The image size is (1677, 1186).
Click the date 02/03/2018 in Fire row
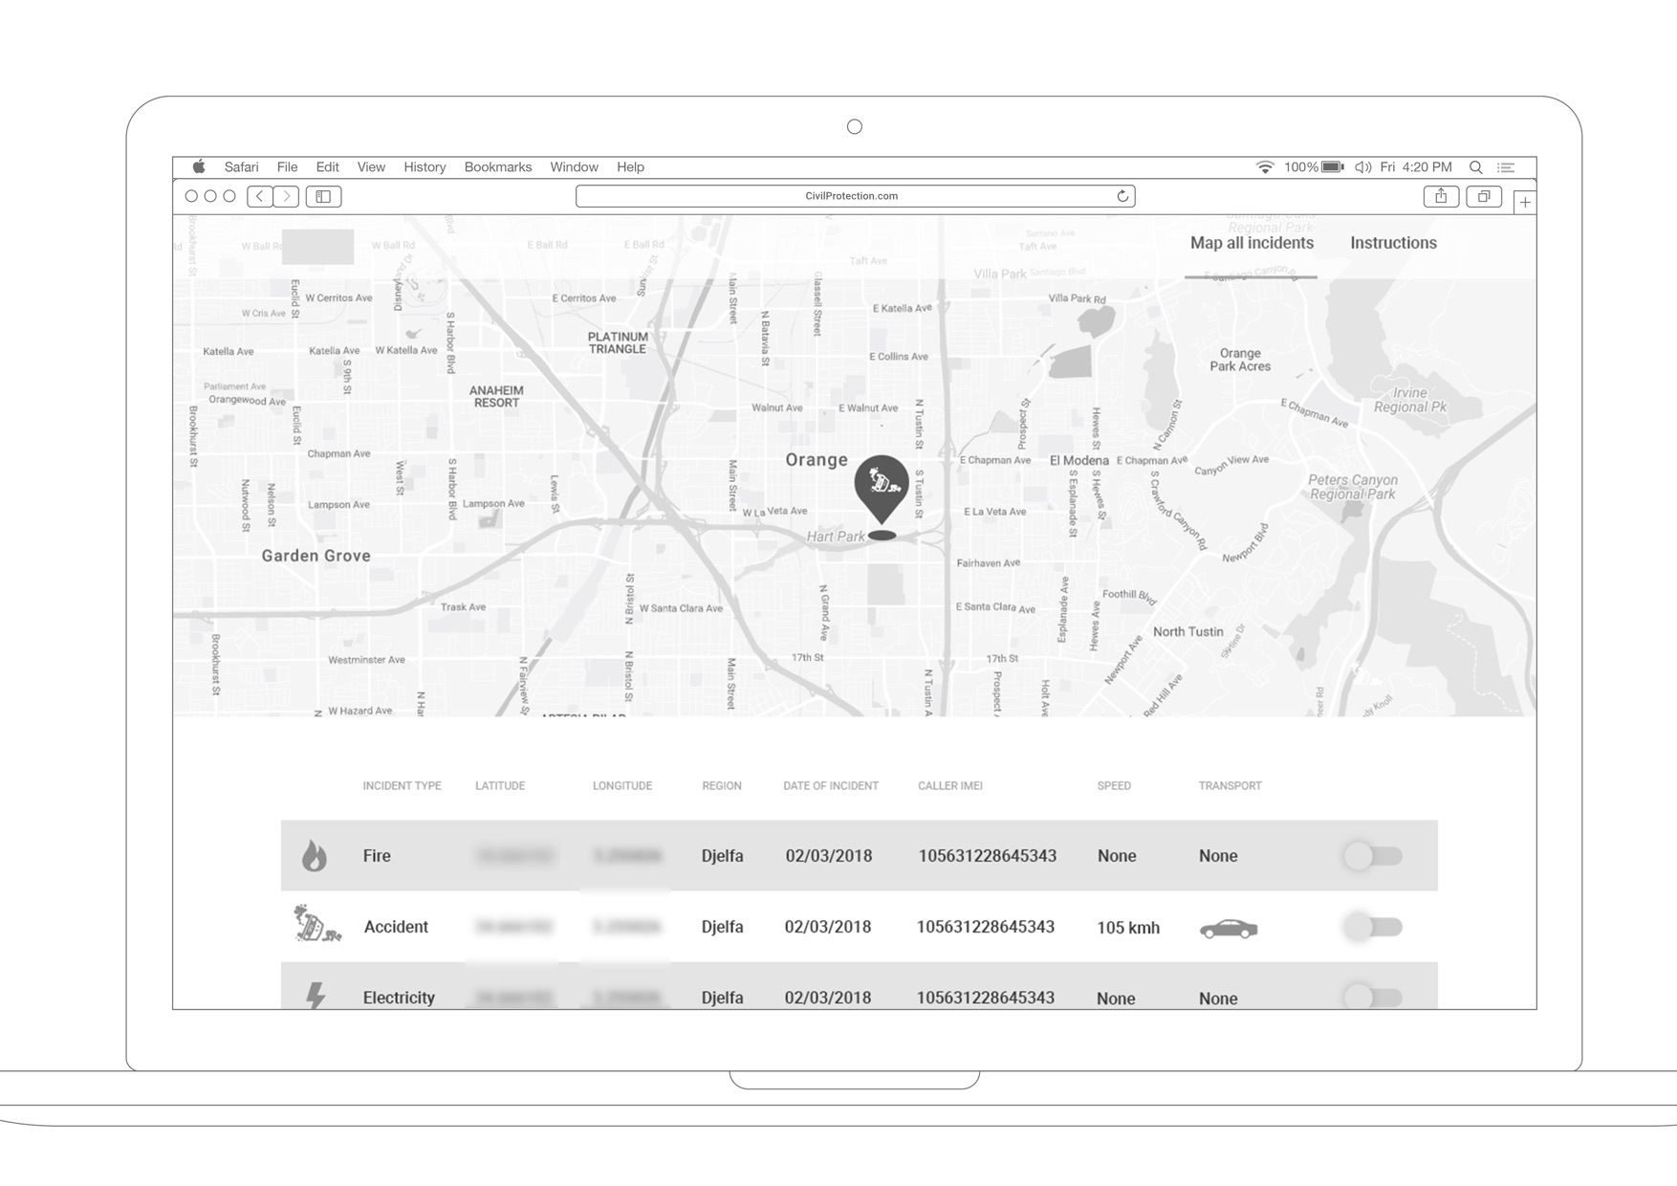(x=829, y=856)
